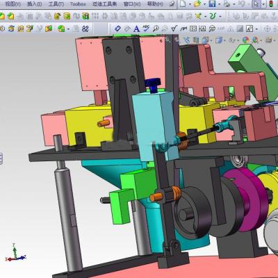The image size is (278, 278).
Task: Open the 帮助(H) menu
Action: (x=155, y=4)
